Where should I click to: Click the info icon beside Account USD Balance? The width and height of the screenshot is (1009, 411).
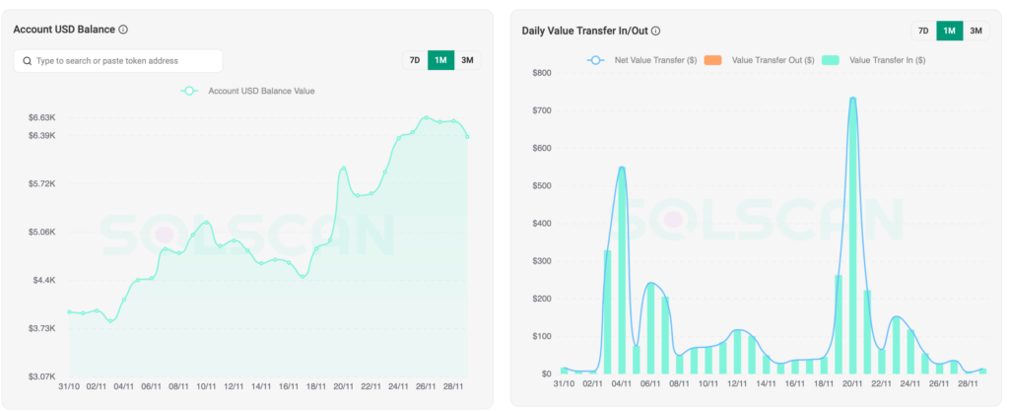click(123, 30)
